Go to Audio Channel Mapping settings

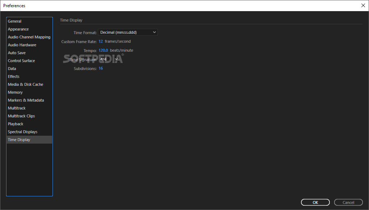click(29, 37)
